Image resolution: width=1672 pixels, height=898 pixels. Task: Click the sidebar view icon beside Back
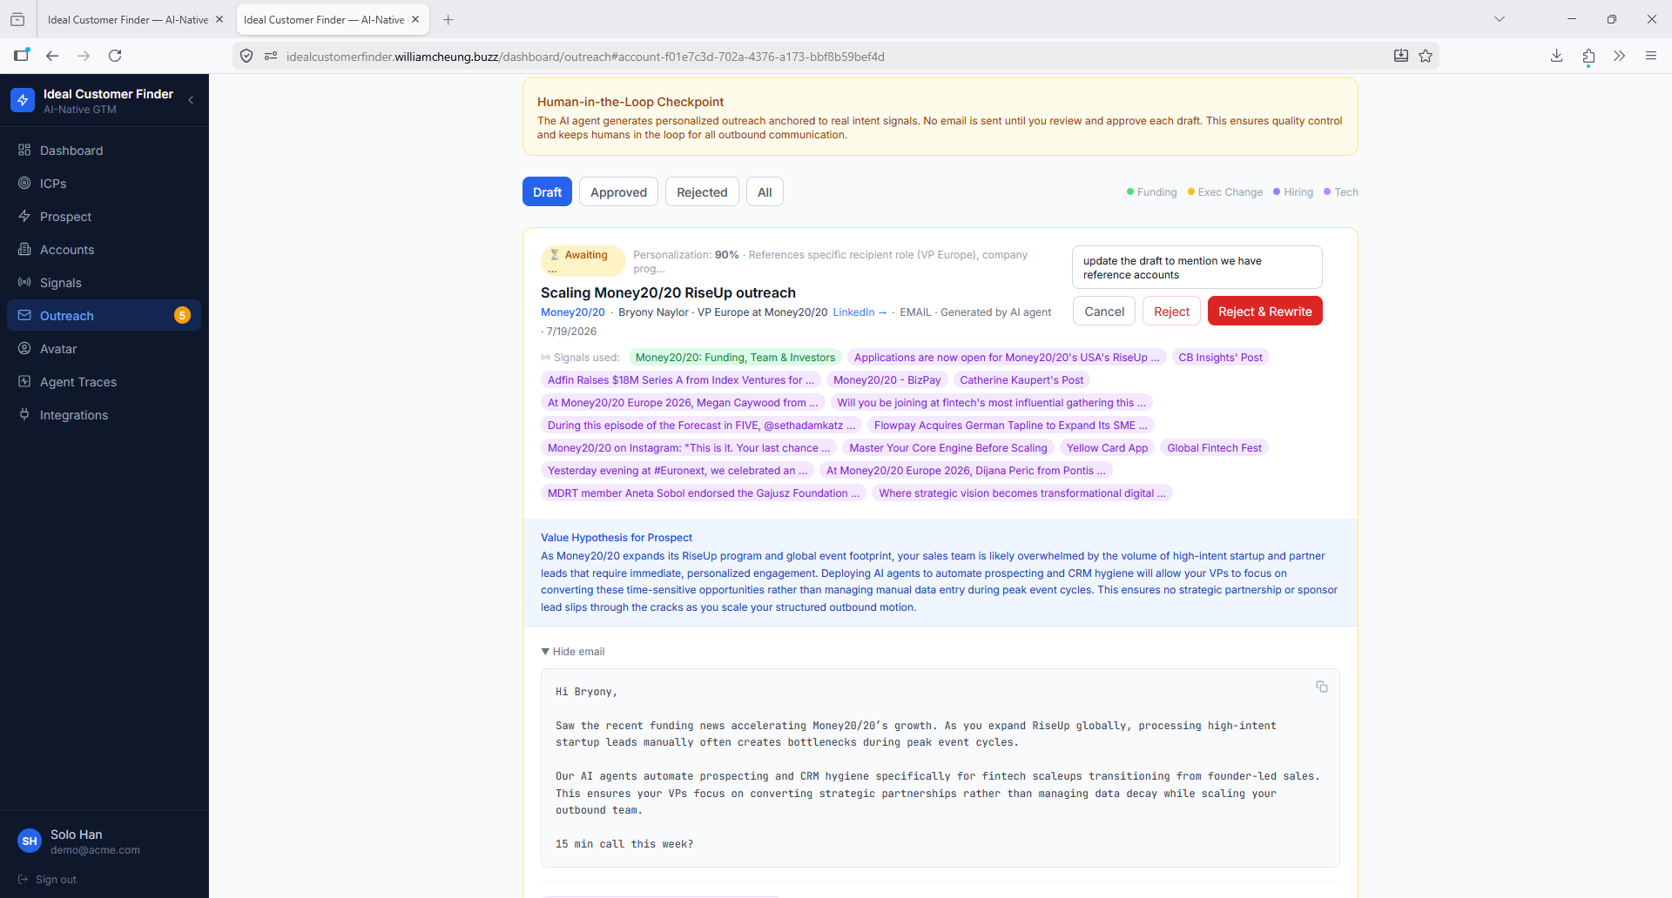[x=22, y=56]
